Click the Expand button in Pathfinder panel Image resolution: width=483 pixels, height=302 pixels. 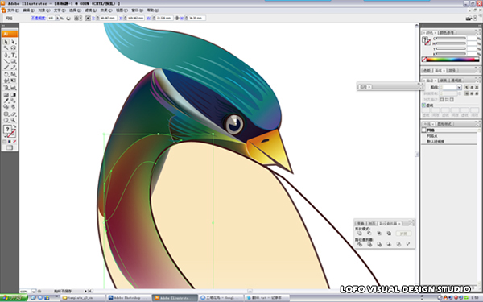(403, 234)
